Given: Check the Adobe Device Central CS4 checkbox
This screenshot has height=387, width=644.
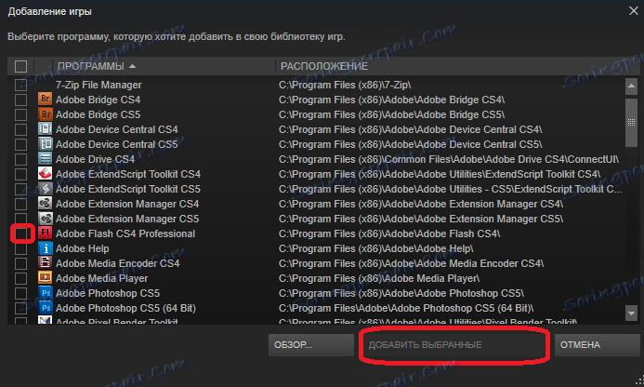Looking at the screenshot, I should (21, 129).
